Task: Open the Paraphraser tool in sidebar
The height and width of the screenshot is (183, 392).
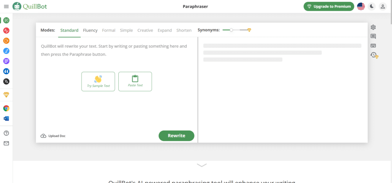Action: 6,20
